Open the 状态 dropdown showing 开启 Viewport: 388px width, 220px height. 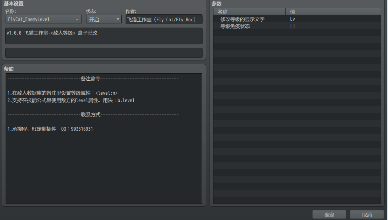pos(104,19)
